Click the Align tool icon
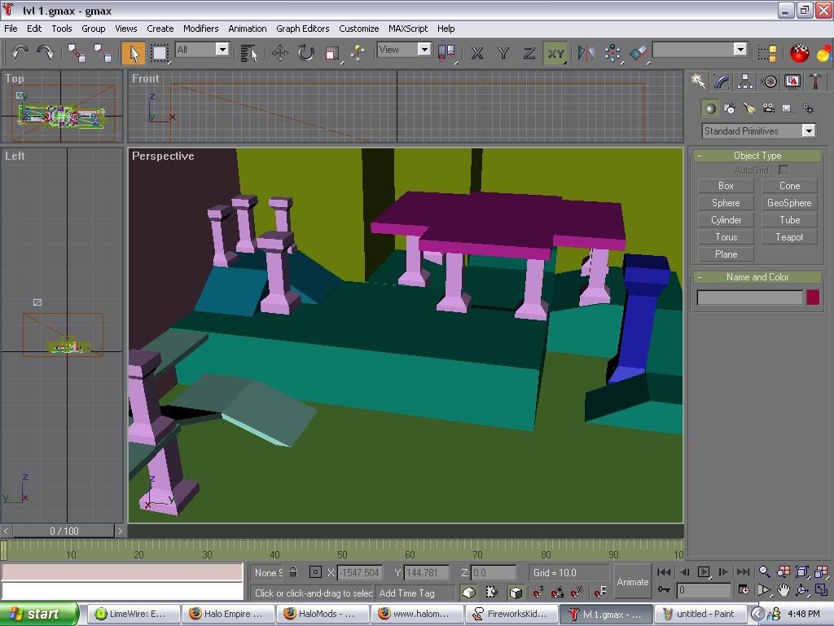This screenshot has width=834, height=626. tap(639, 53)
